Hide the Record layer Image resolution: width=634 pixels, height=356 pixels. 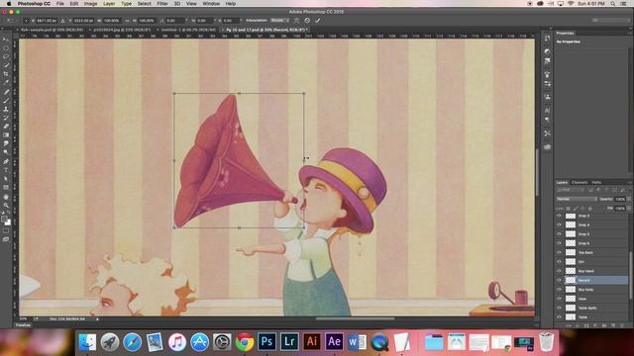click(559, 280)
